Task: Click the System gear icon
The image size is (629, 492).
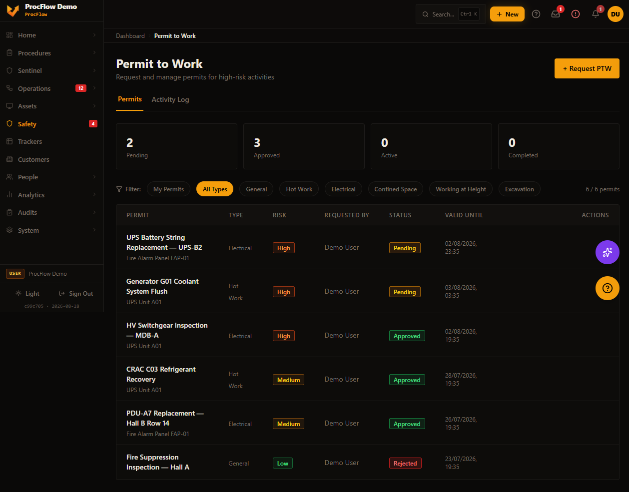Action: 9,230
